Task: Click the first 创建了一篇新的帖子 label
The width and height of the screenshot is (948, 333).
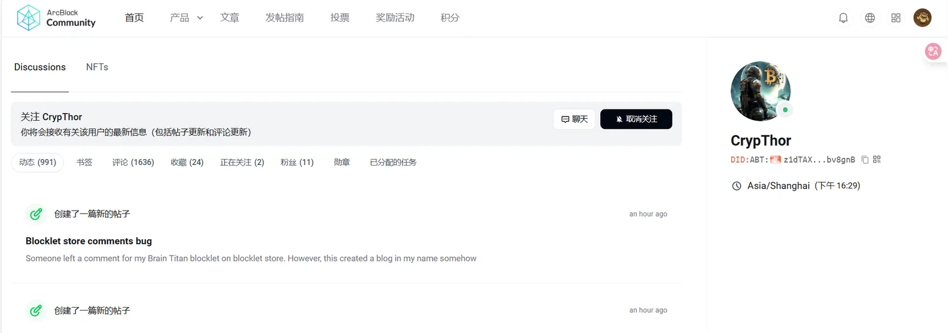Action: (x=92, y=214)
